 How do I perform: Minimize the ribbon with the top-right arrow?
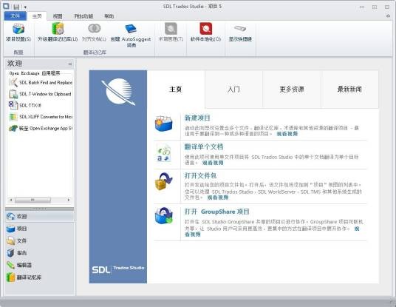(x=388, y=16)
